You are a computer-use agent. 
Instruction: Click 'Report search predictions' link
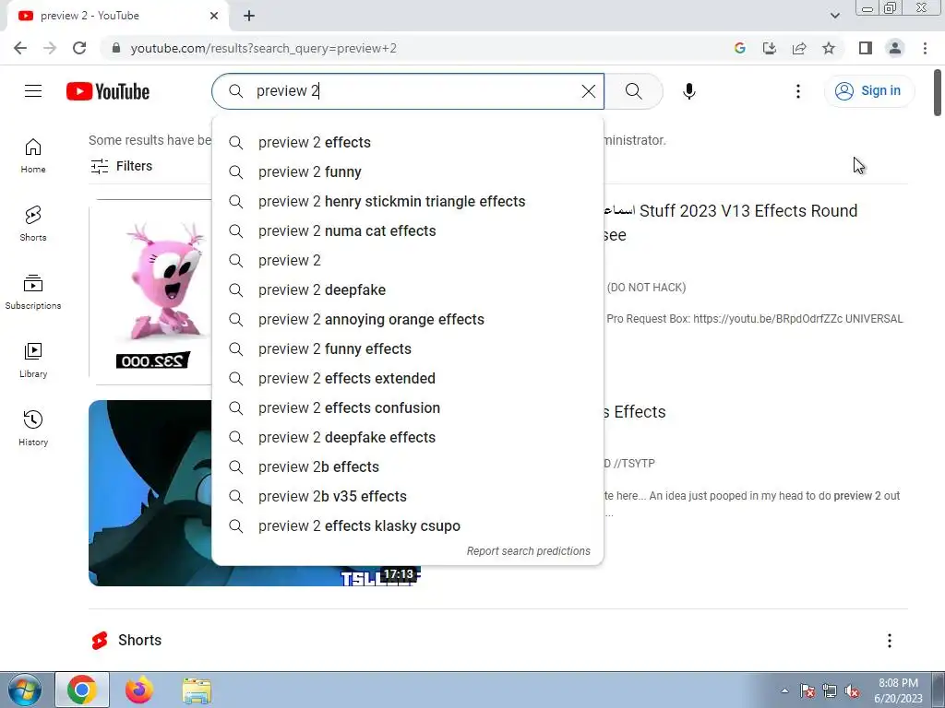click(x=528, y=551)
